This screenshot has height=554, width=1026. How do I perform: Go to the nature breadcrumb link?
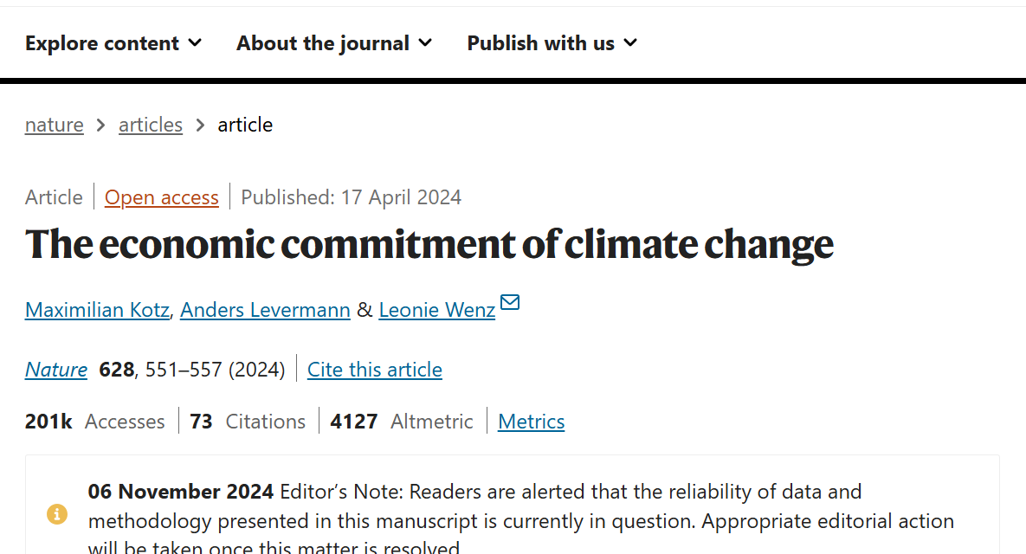tap(55, 125)
